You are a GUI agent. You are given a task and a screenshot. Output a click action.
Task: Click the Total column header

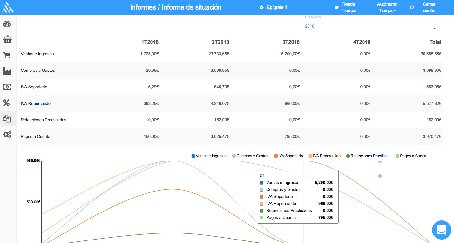coord(435,42)
